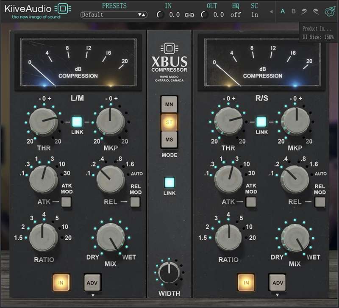The height and width of the screenshot is (308, 339).
Task: Expand the L/M ADV advanced panel
Action: (x=92, y=282)
